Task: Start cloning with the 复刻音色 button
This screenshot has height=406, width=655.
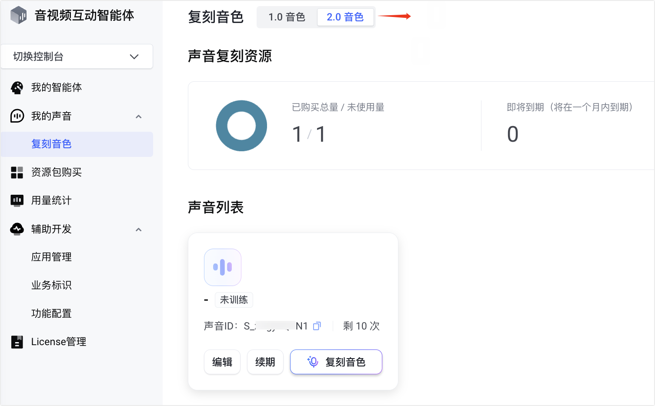Action: click(x=336, y=362)
